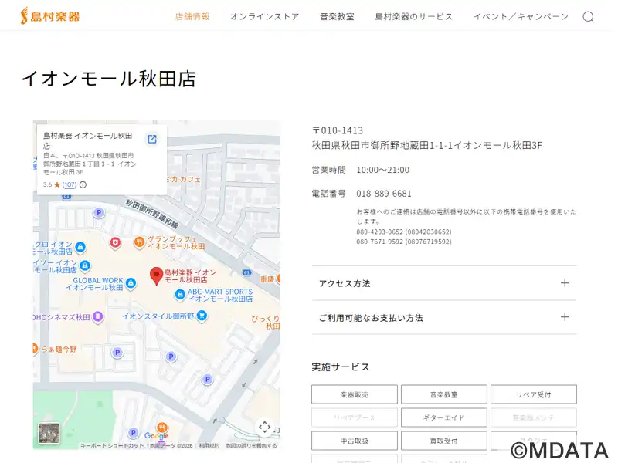This screenshot has height=463, width=618.
Task: Open larger map via external-link icon
Action: point(152,139)
